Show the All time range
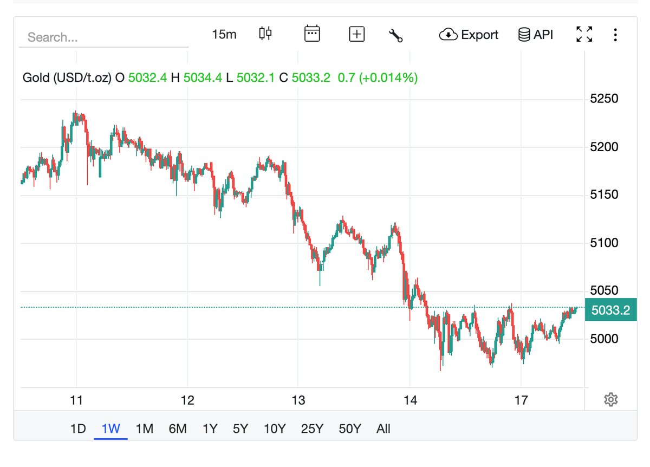 coord(383,429)
